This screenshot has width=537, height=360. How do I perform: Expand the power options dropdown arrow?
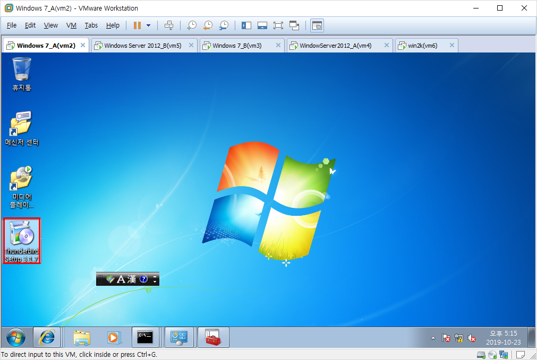click(x=148, y=25)
